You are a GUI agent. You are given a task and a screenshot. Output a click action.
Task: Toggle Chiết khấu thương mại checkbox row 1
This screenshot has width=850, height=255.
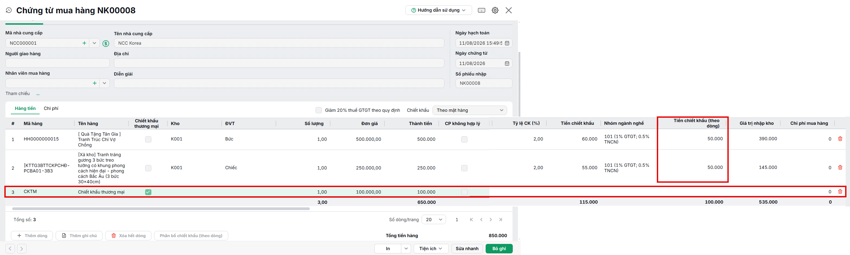148,139
